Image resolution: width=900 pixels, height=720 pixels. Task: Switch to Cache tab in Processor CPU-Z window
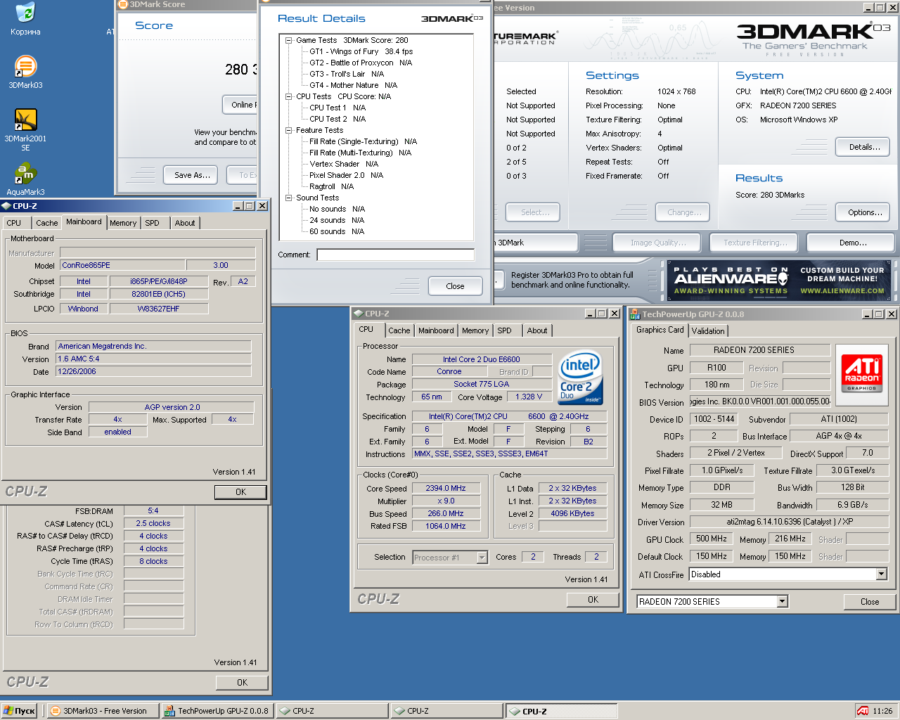pos(399,330)
